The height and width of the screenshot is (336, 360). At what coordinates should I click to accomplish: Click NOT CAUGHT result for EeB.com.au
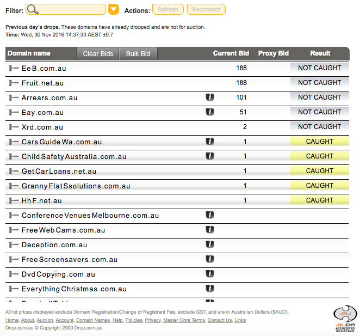[x=320, y=68]
